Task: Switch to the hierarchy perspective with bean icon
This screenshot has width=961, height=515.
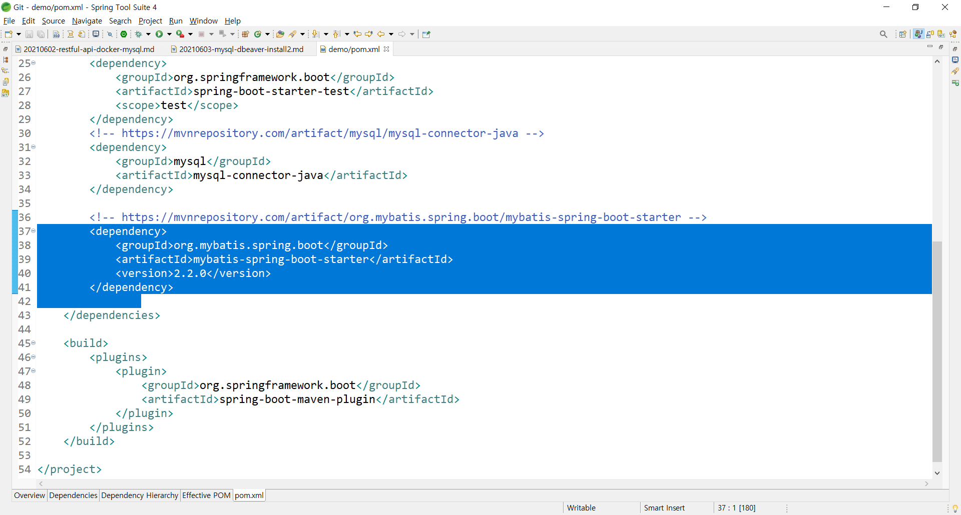Action: (x=953, y=34)
